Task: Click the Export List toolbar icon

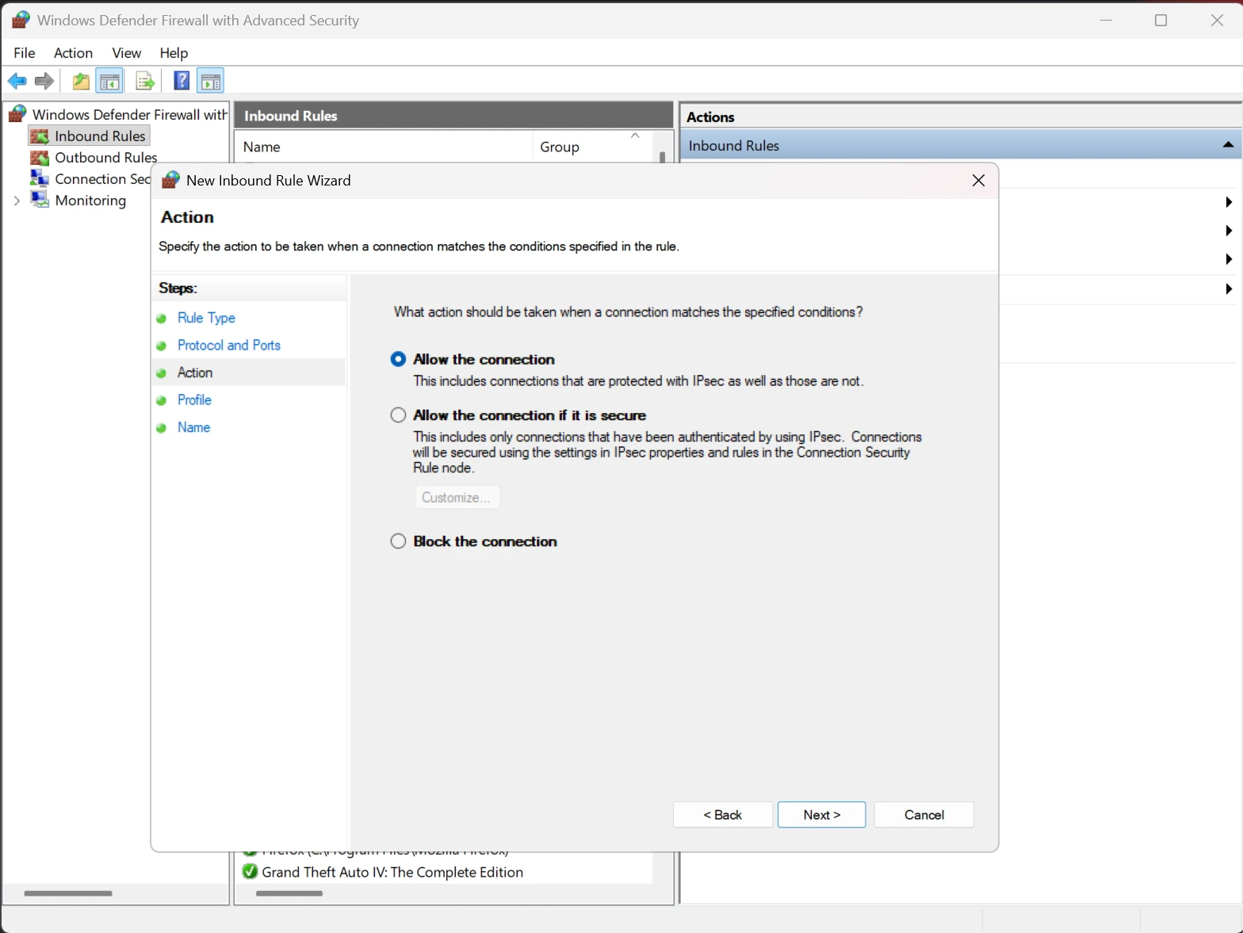Action: tap(145, 81)
